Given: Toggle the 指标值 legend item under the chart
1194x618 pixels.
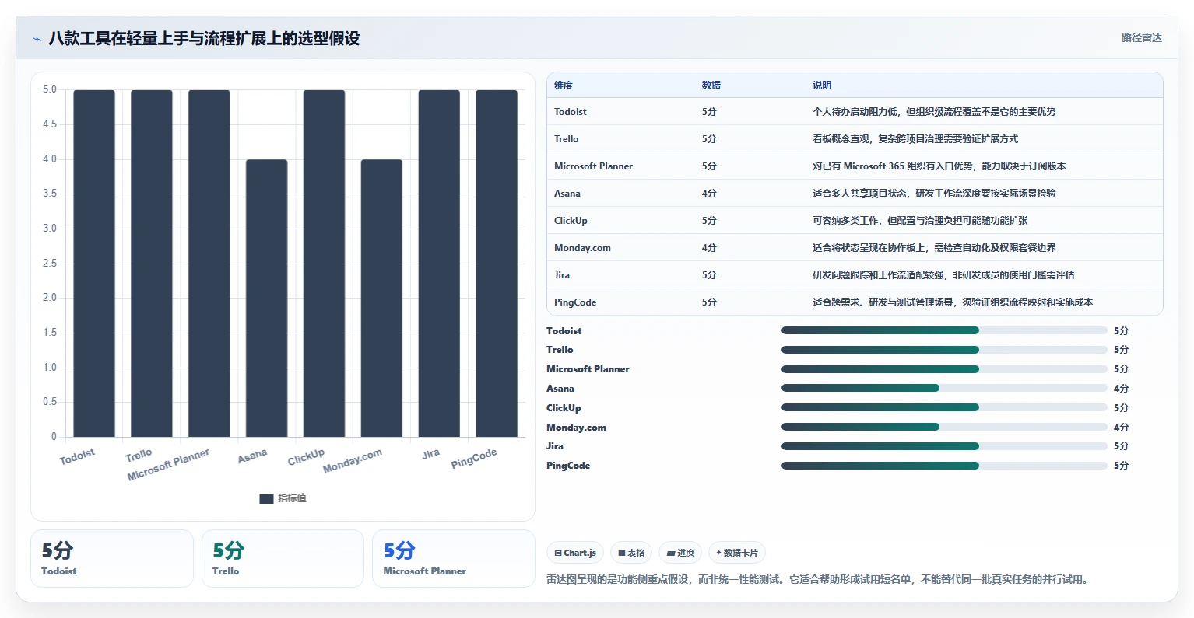Looking at the screenshot, I should [x=283, y=498].
